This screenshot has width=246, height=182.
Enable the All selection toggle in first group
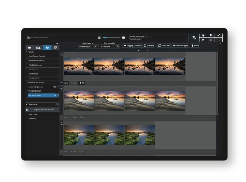[81, 83]
